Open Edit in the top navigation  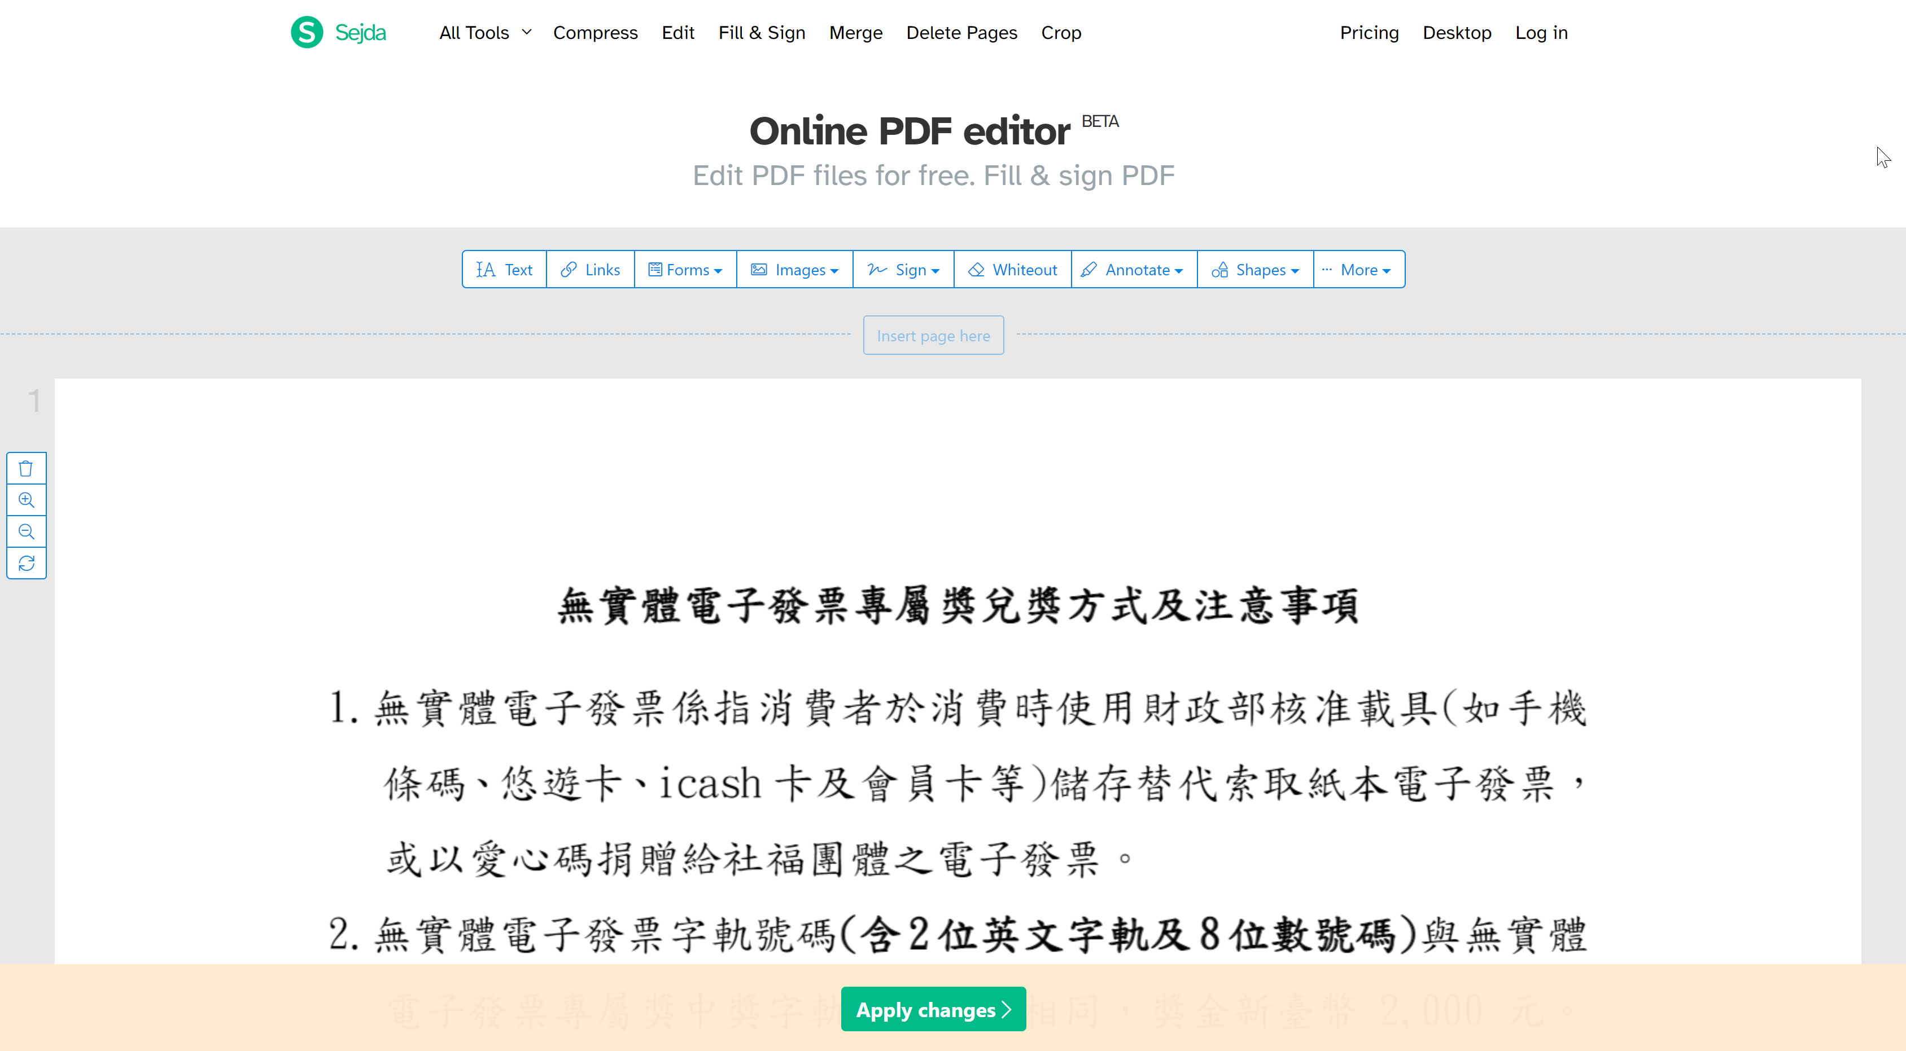pyautogui.click(x=677, y=33)
